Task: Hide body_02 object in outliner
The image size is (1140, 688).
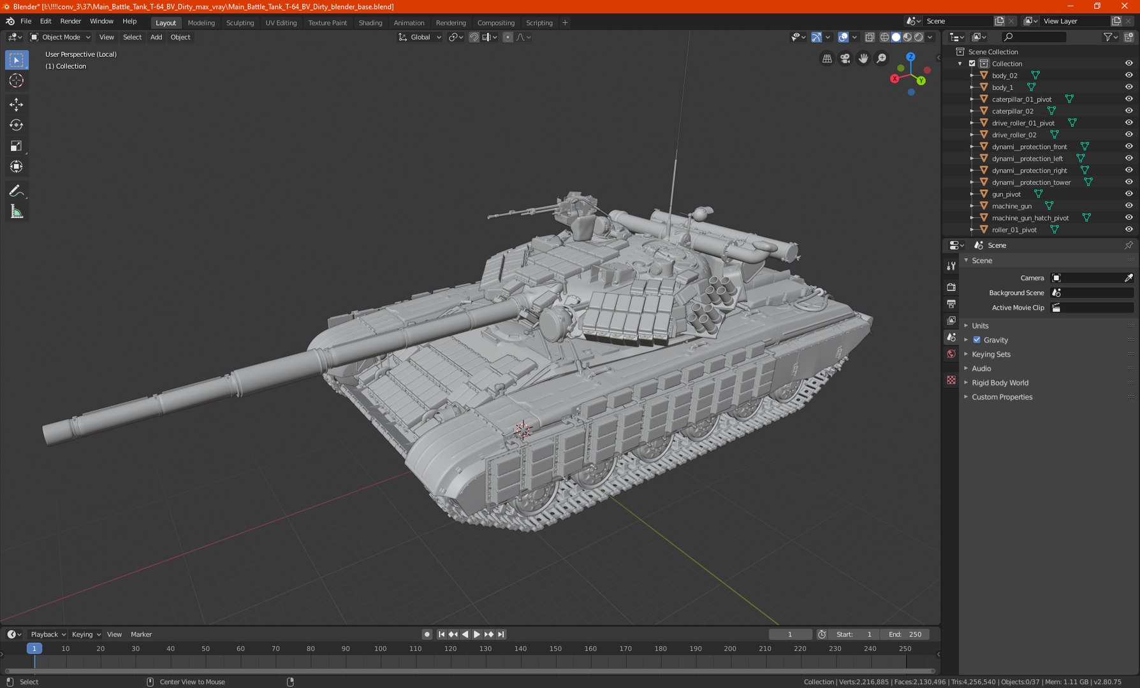Action: pos(1129,75)
